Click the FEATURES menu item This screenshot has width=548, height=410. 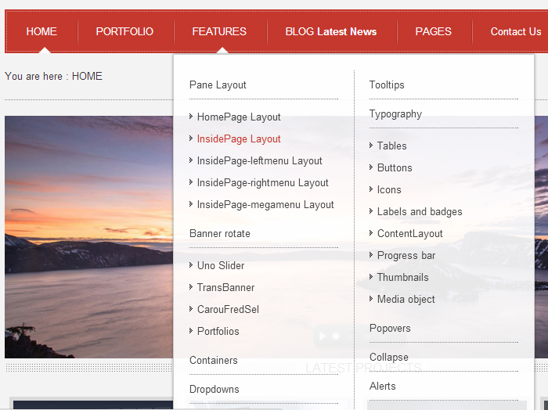coord(219,31)
